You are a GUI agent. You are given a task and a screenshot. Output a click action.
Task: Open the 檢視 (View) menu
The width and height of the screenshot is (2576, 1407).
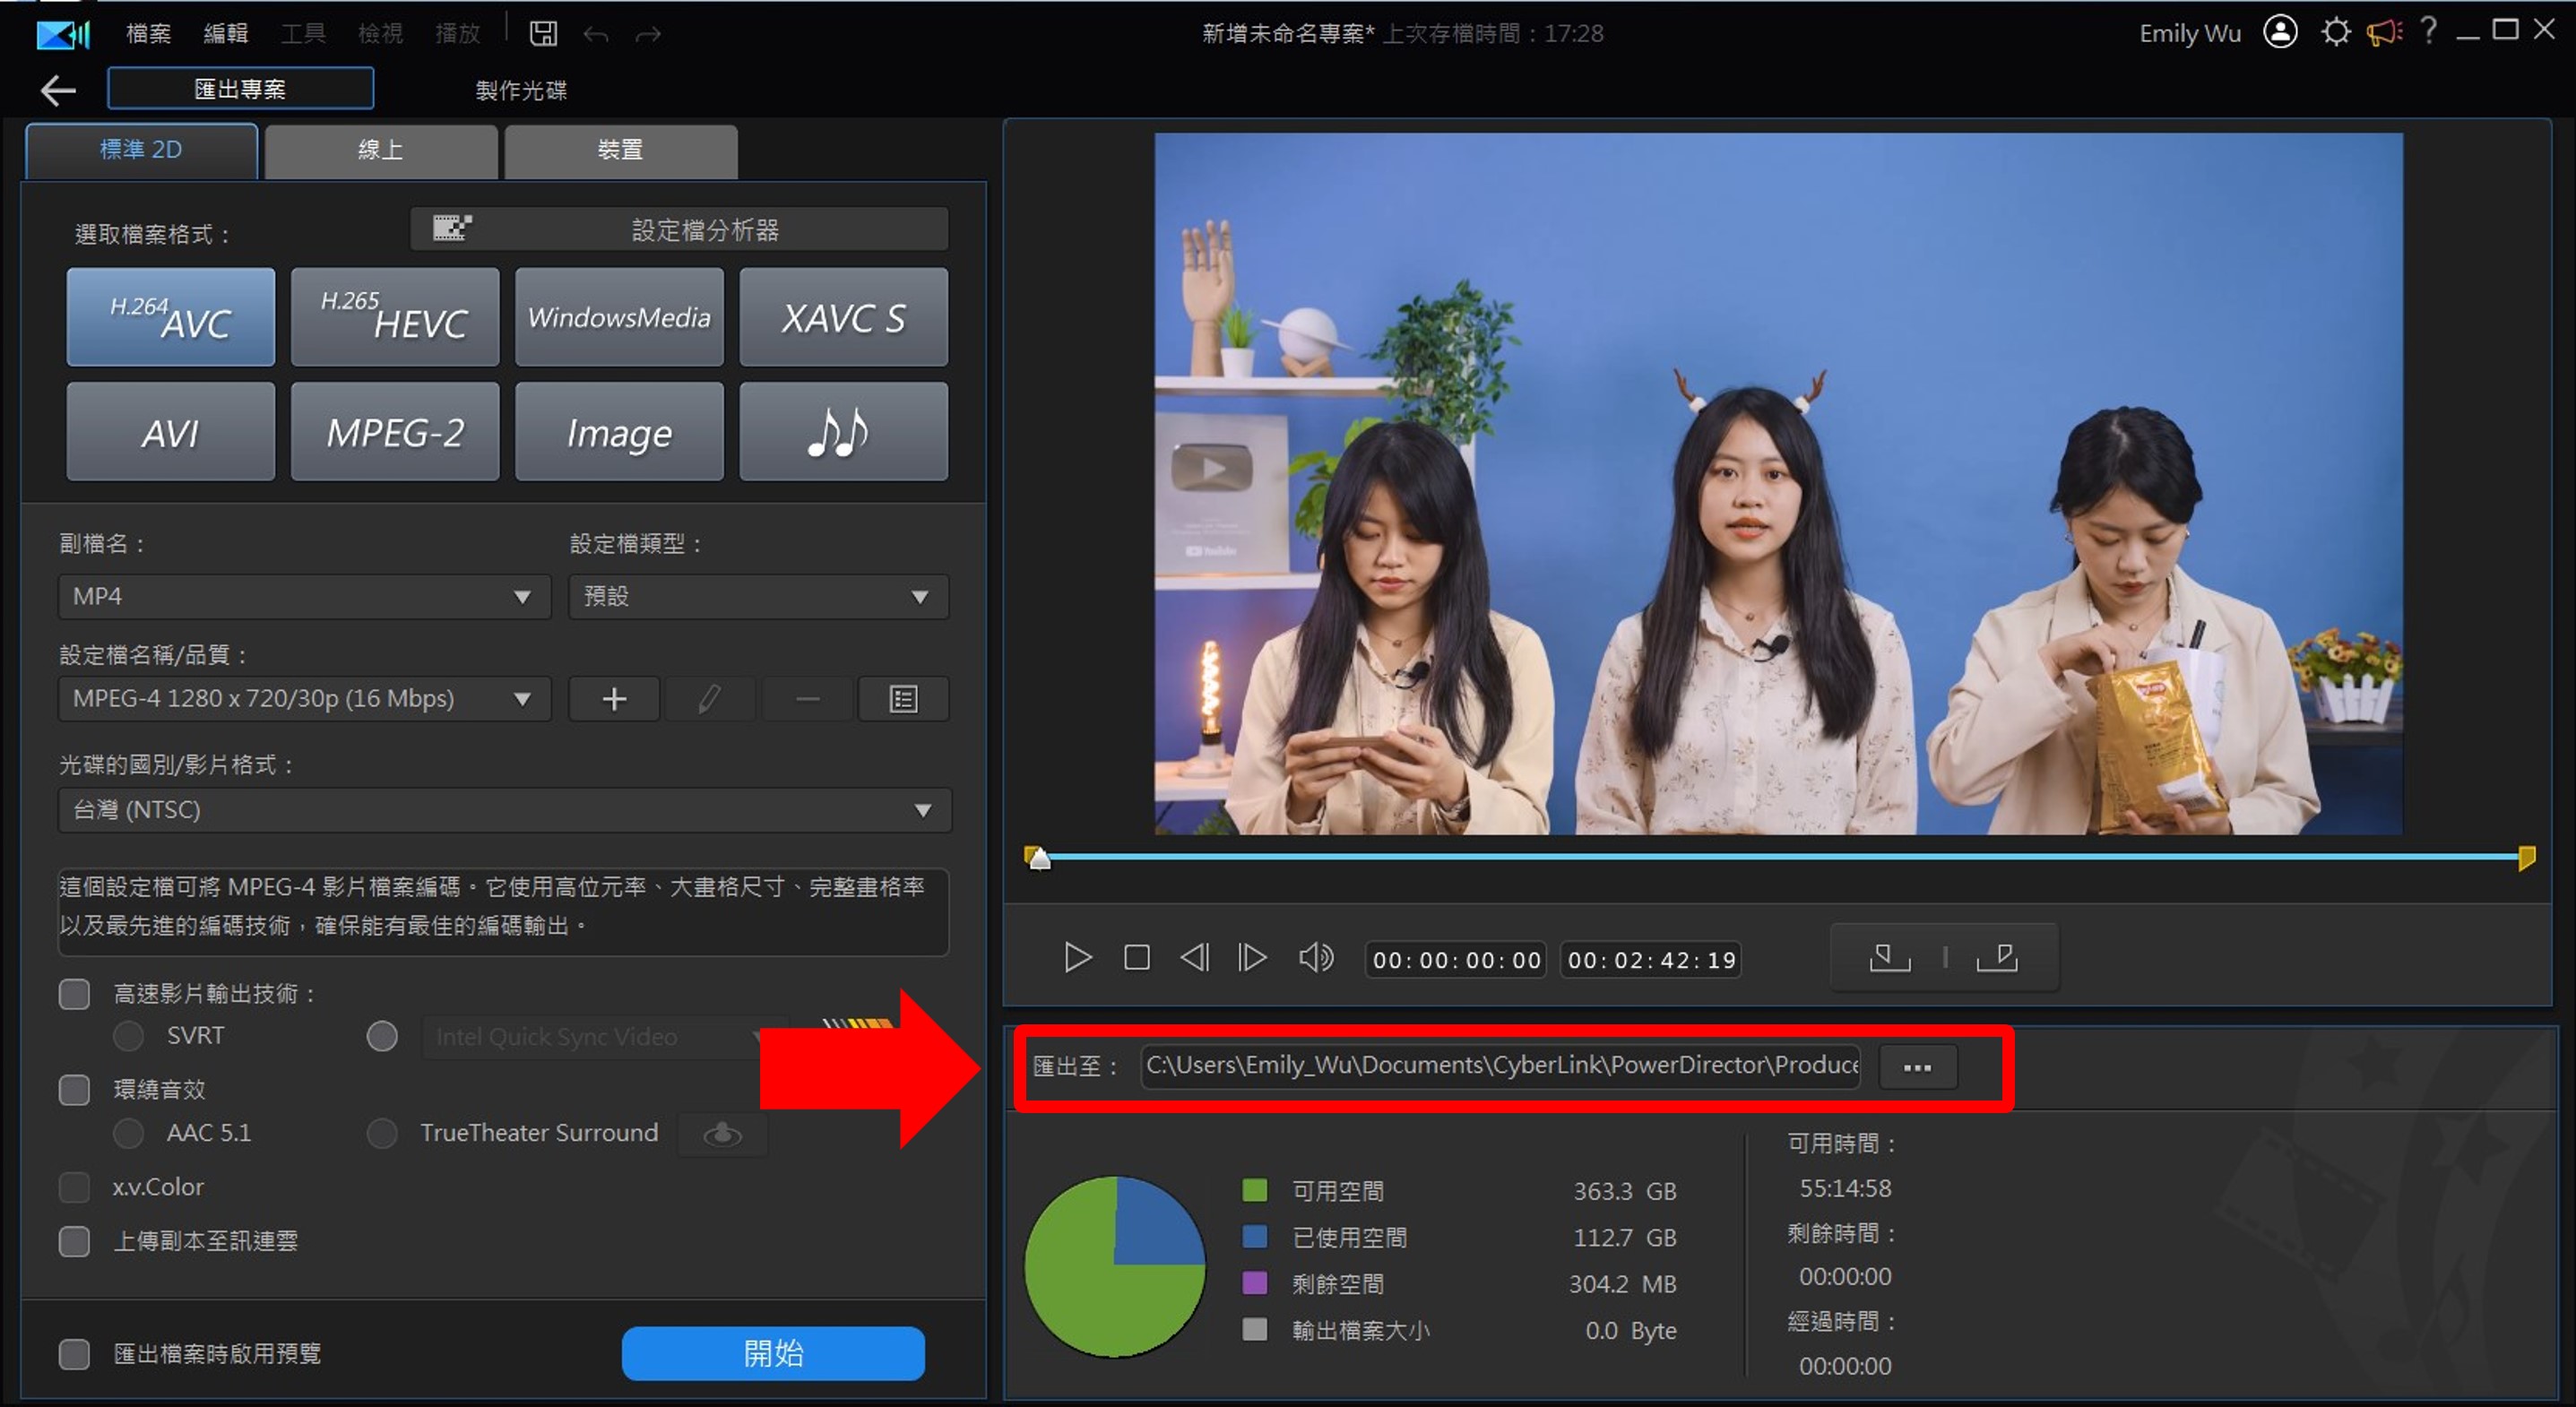(x=380, y=34)
